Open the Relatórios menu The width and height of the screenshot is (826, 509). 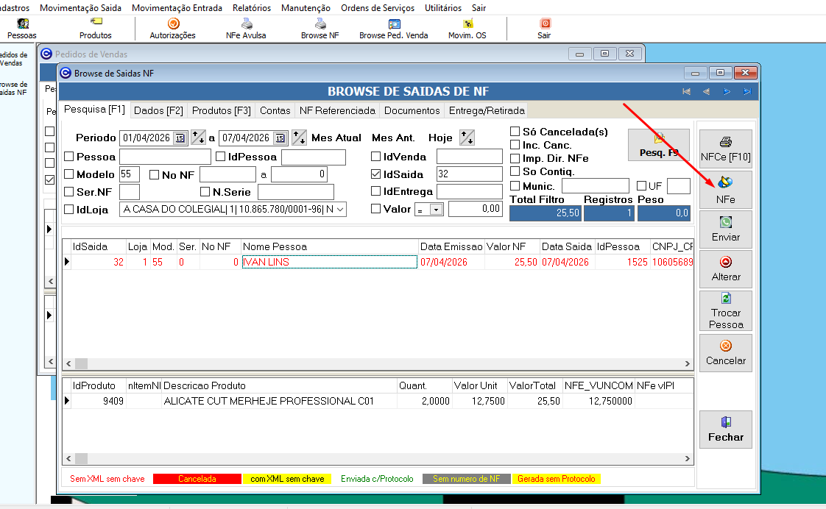click(251, 8)
